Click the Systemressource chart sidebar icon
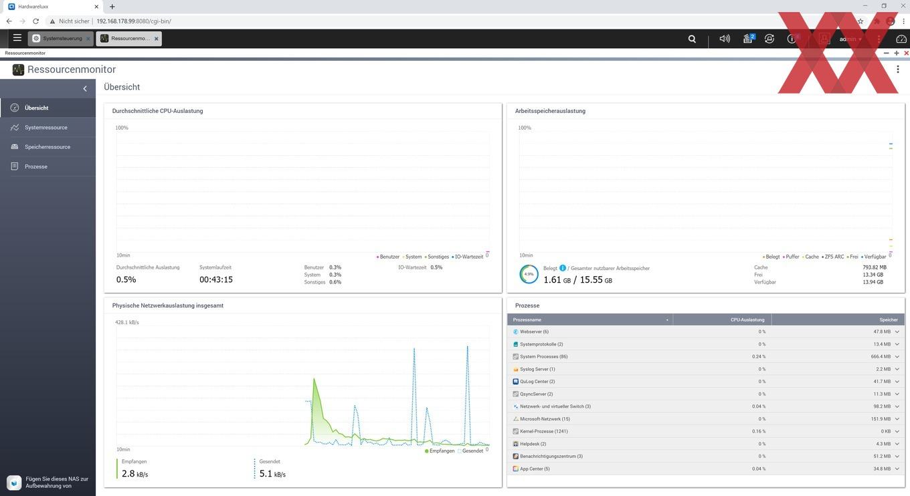 tap(15, 127)
